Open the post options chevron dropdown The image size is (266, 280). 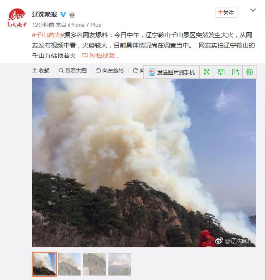point(253,10)
